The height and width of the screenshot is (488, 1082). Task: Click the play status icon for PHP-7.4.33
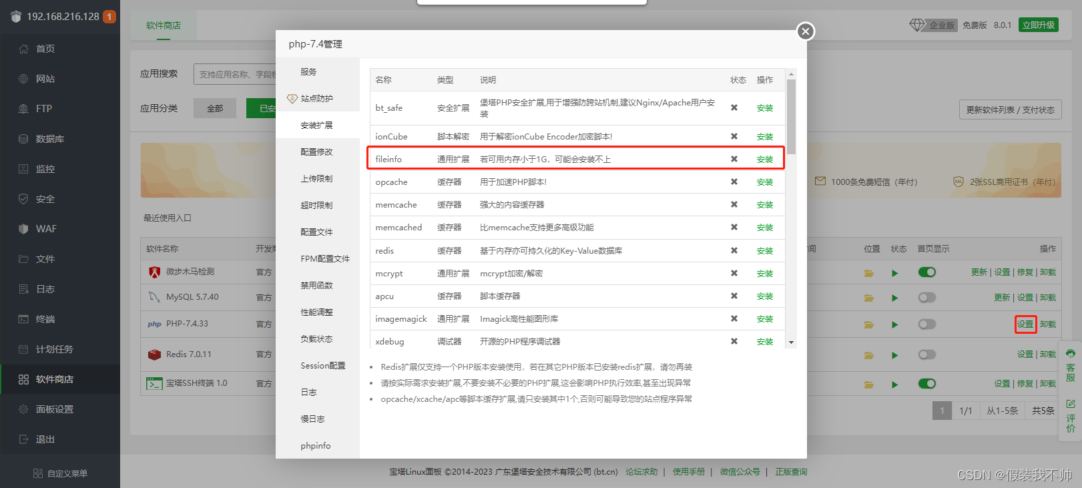(894, 325)
